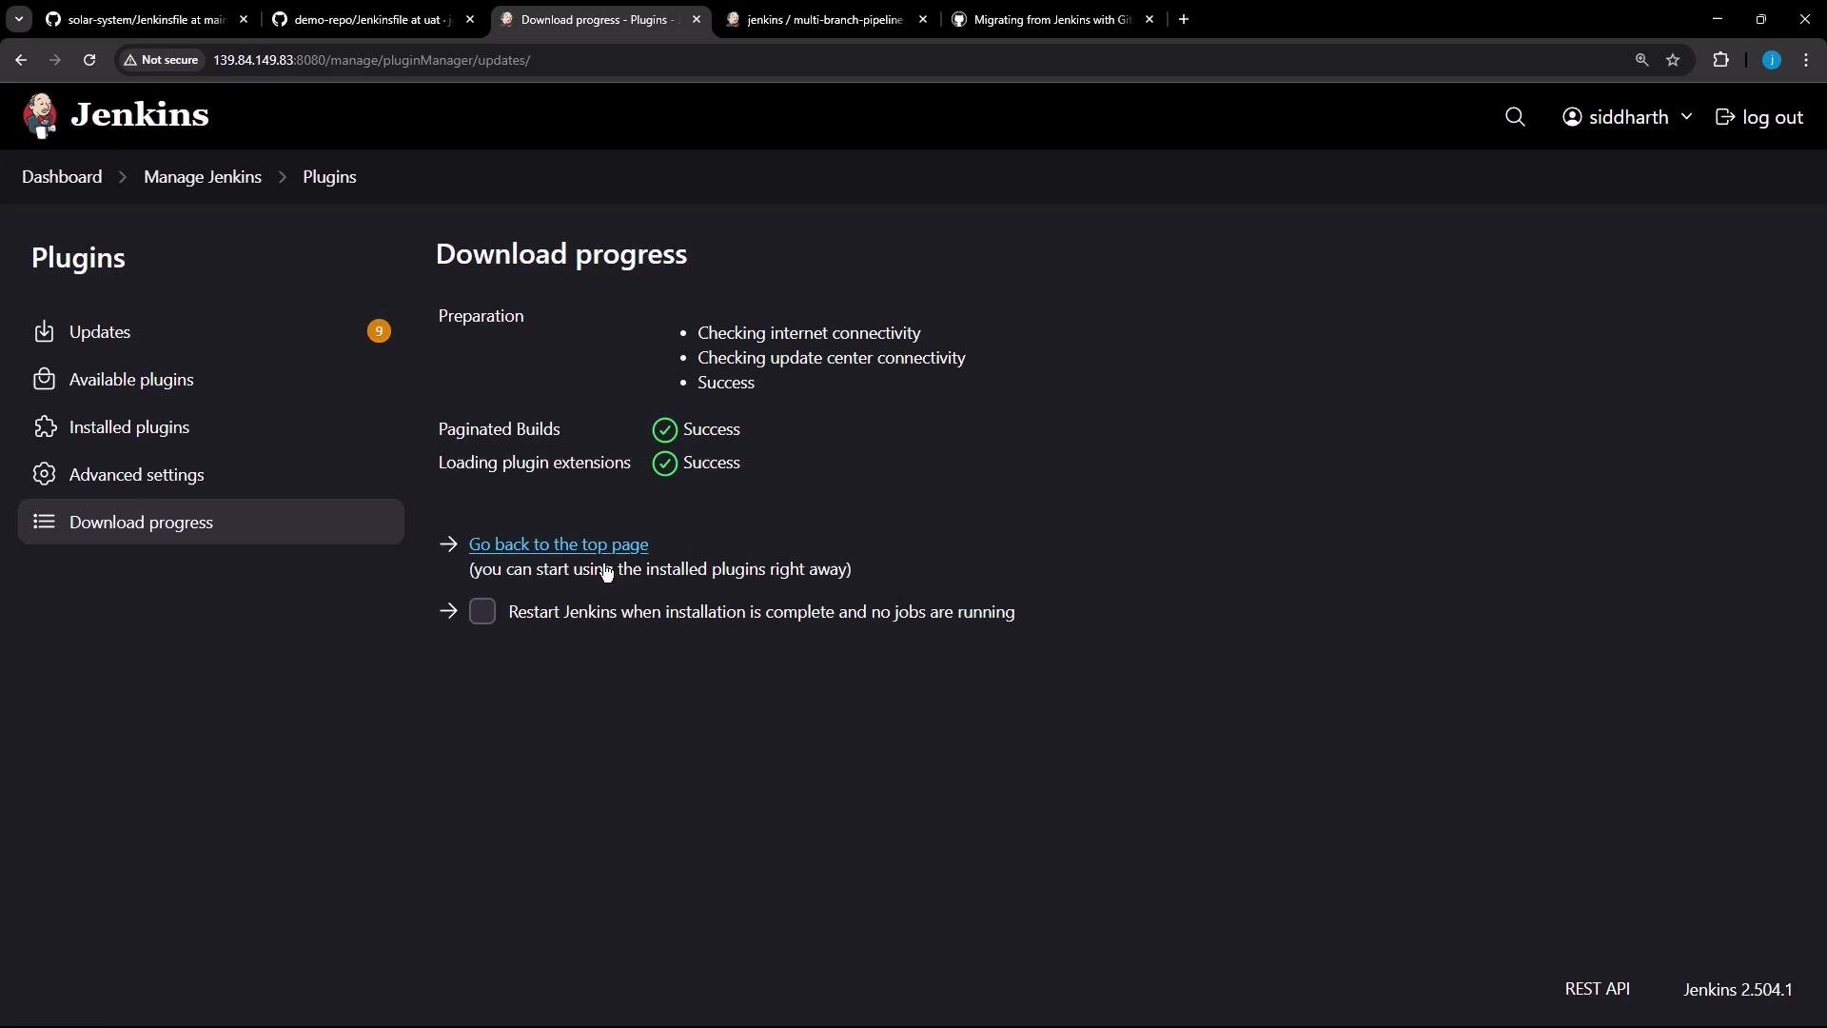Click the Paginated Builds label
Image resolution: width=1827 pixels, height=1028 pixels.
(499, 429)
